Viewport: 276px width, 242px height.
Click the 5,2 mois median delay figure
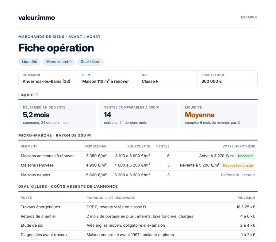pyautogui.click(x=36, y=115)
